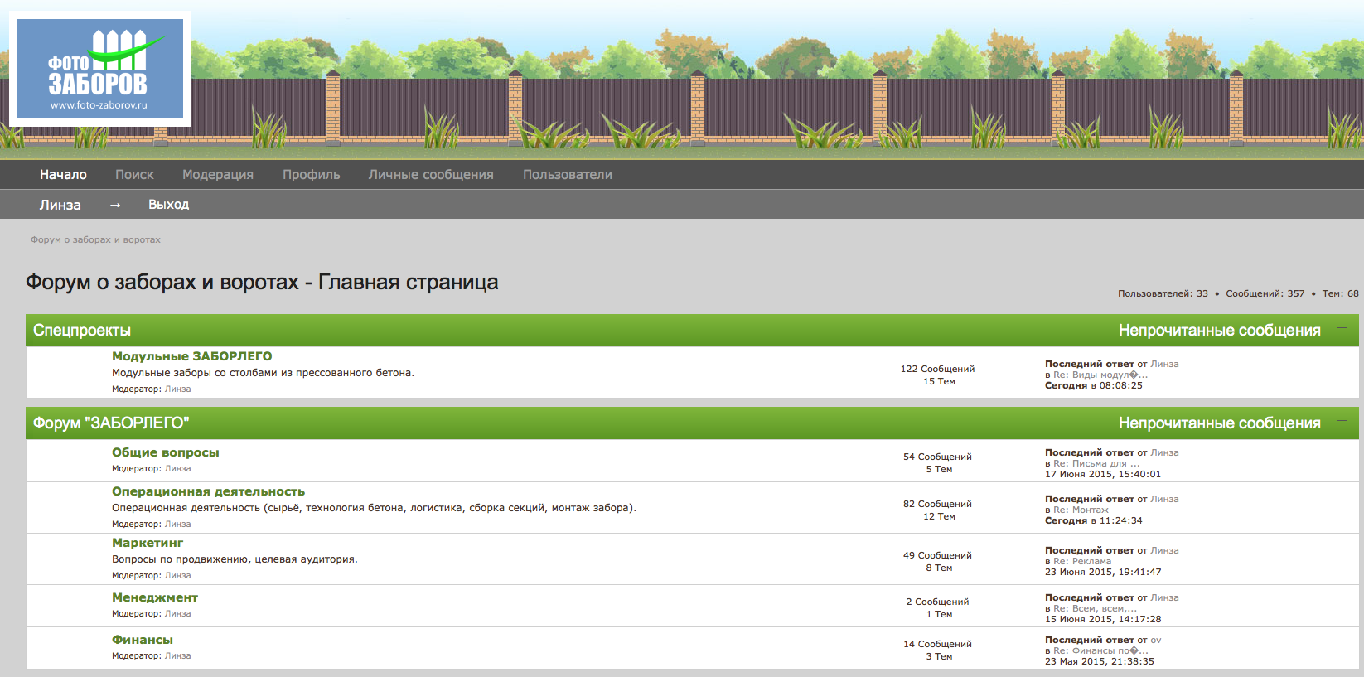Open the Операционная деятельность board
The height and width of the screenshot is (677, 1364).
tap(208, 491)
